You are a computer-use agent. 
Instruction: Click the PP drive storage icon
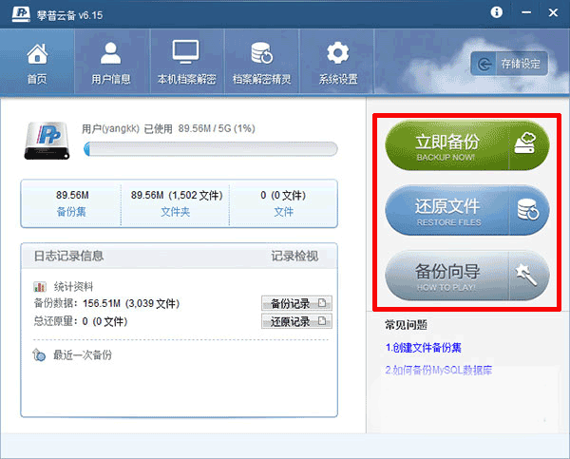(47, 141)
